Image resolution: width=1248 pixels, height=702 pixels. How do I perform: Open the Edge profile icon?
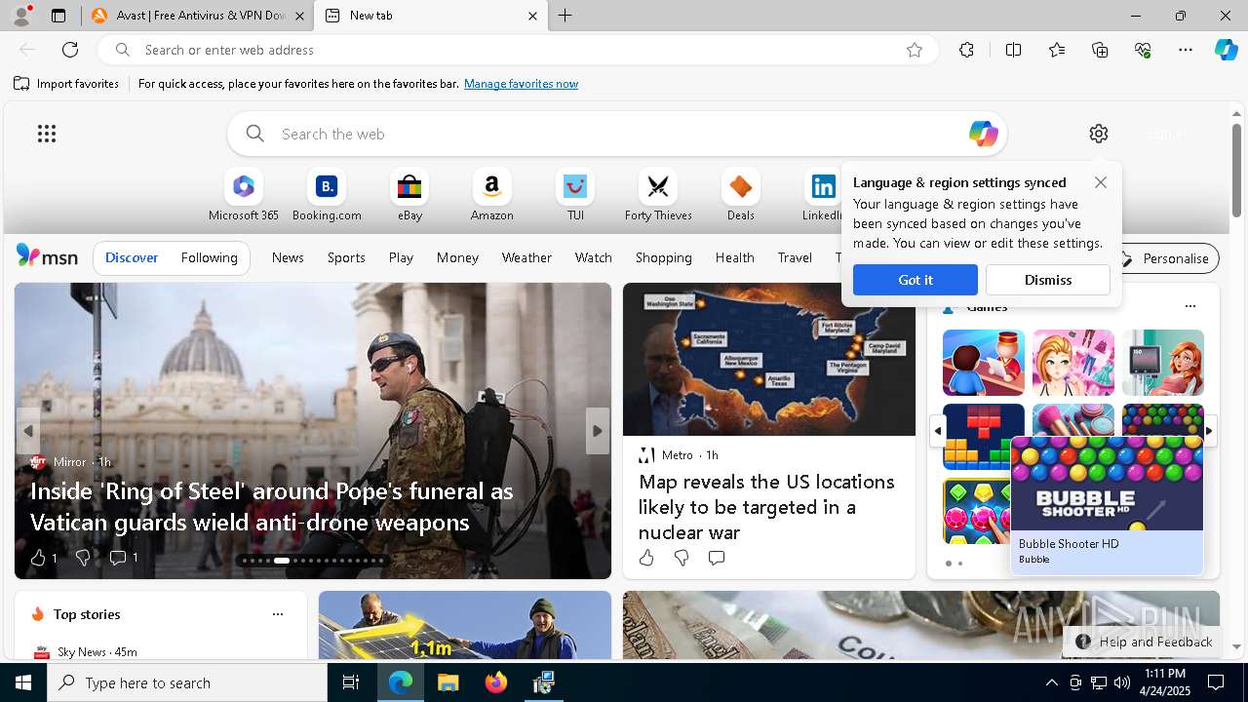21,16
